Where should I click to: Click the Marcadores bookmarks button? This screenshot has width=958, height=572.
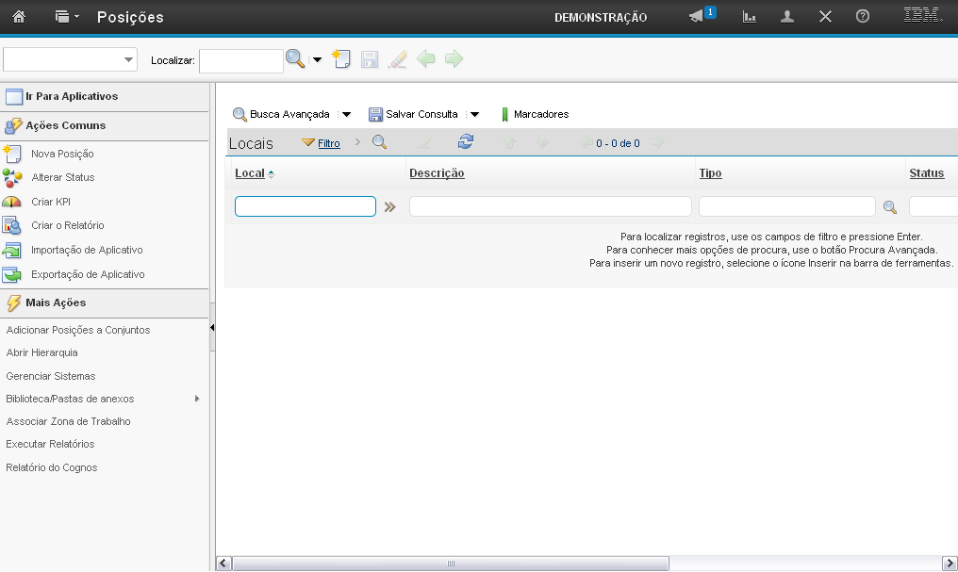[x=535, y=114]
